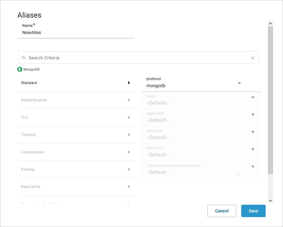Click the MongoDB leaf logo icon
The image size is (283, 227).
[x=20, y=69]
